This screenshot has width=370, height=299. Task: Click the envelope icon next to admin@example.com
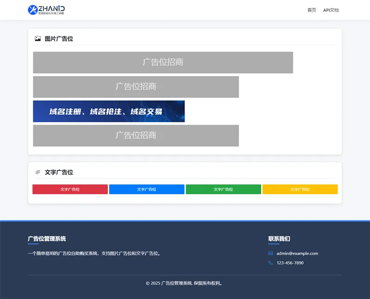click(x=270, y=253)
